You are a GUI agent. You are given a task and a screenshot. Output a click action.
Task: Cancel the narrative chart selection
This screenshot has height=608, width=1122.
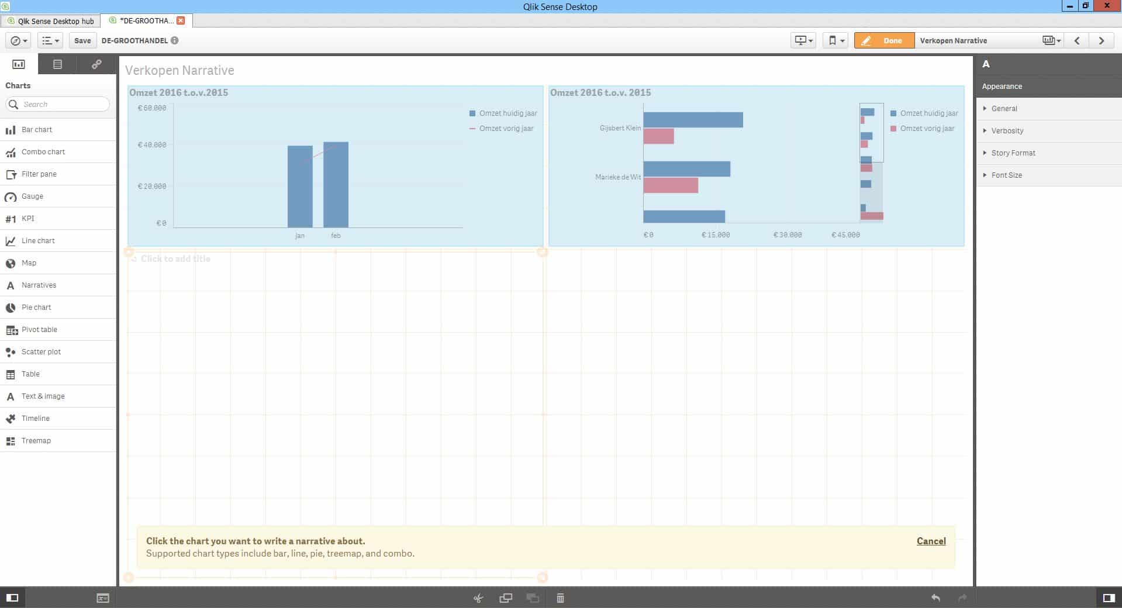pyautogui.click(x=931, y=541)
